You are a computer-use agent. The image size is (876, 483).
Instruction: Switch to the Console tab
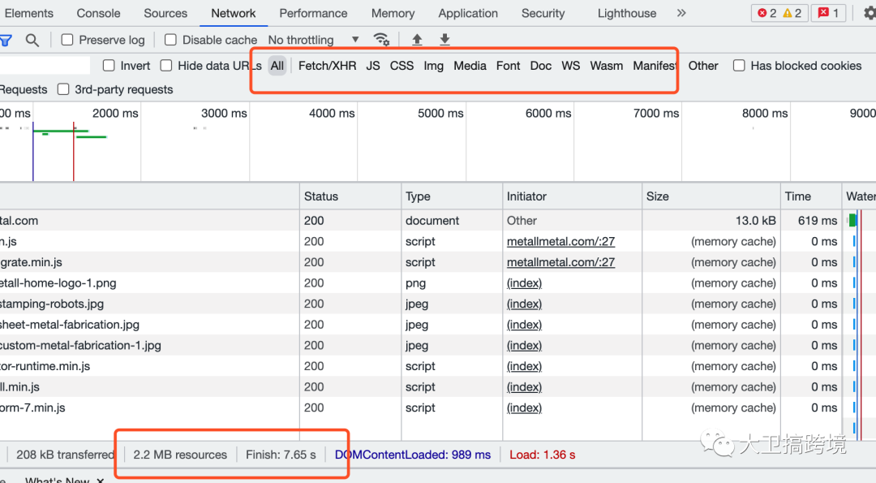point(98,13)
